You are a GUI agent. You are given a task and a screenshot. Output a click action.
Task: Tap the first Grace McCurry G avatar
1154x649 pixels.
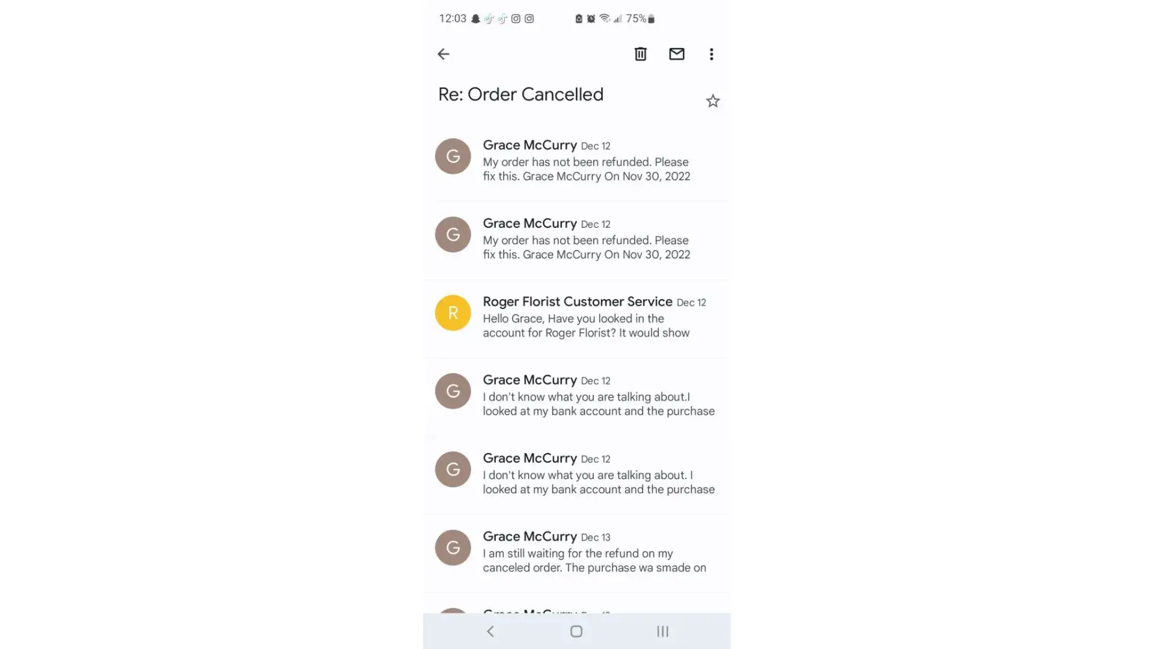tap(453, 156)
